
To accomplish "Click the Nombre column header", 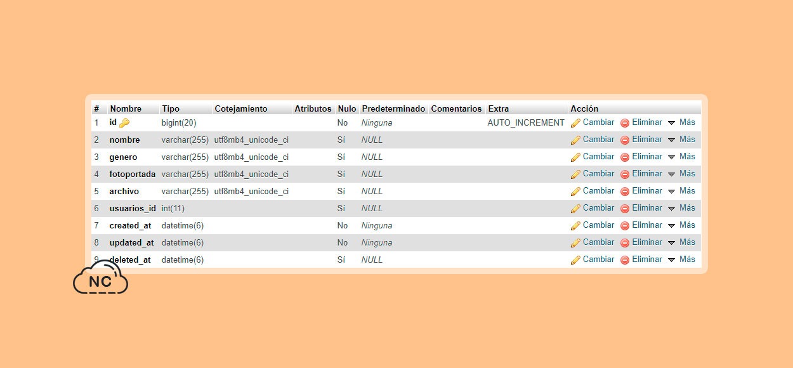I will point(126,109).
